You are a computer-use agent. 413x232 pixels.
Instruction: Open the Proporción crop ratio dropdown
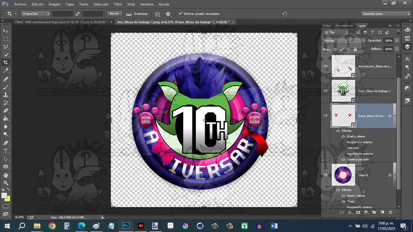coord(35,14)
